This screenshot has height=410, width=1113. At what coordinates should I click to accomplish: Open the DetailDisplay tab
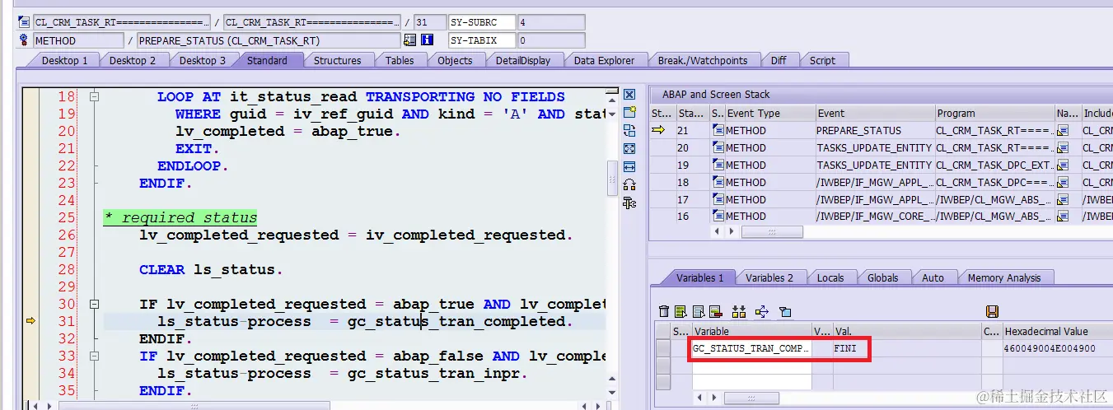[x=522, y=60]
